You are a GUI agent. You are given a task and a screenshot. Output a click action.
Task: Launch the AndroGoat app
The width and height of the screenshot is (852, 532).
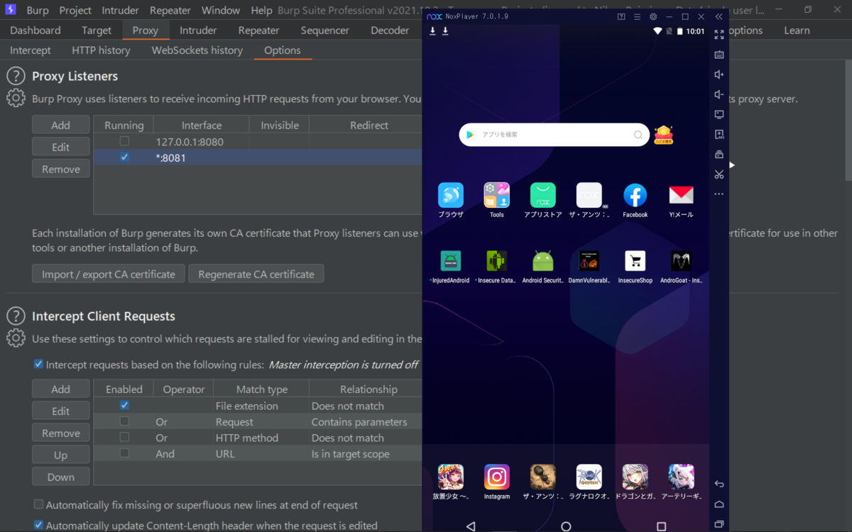(681, 261)
